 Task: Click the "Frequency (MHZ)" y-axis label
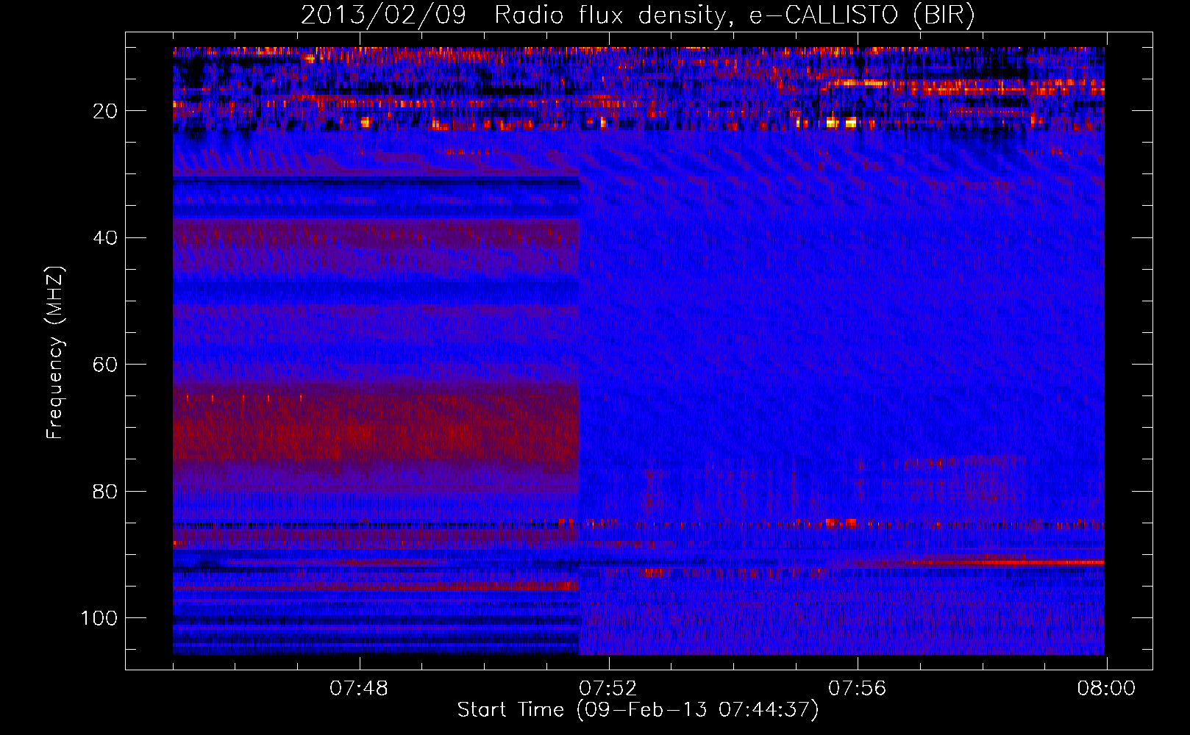[x=56, y=353]
